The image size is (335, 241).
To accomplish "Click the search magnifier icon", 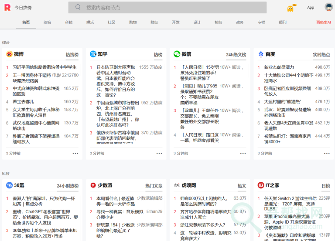I will pos(78,7).
